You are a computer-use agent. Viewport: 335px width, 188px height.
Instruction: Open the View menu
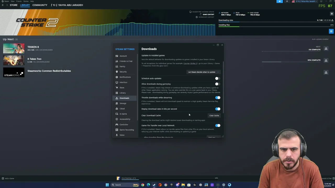tap(13, 1)
